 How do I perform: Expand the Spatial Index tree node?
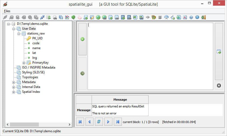(x=13, y=92)
